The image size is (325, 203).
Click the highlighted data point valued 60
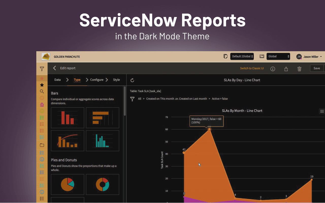coord(209,129)
